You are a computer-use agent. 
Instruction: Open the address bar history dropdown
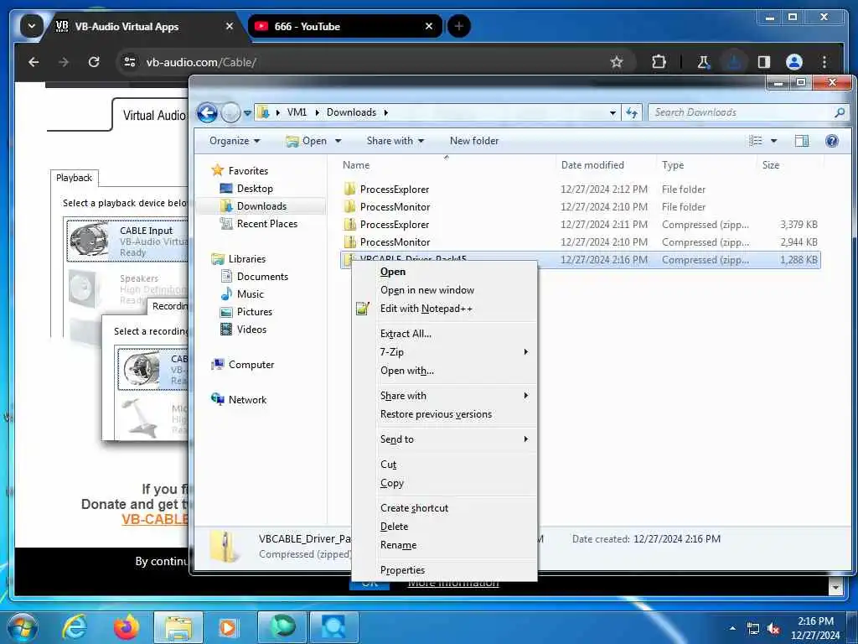(x=612, y=113)
